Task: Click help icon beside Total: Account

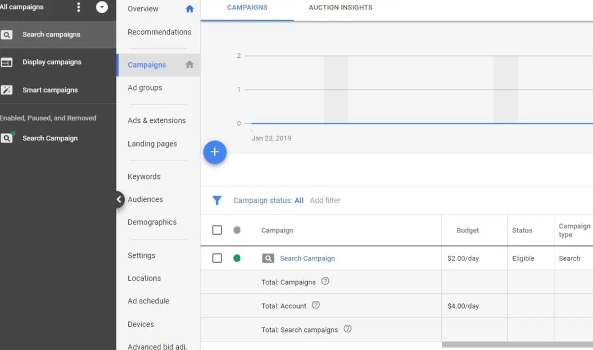Action: [316, 305]
